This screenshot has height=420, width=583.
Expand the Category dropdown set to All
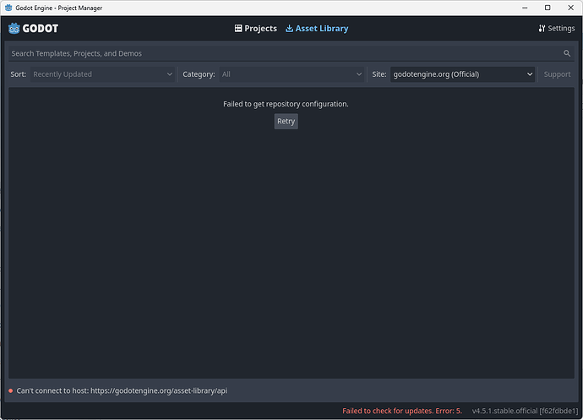point(291,74)
